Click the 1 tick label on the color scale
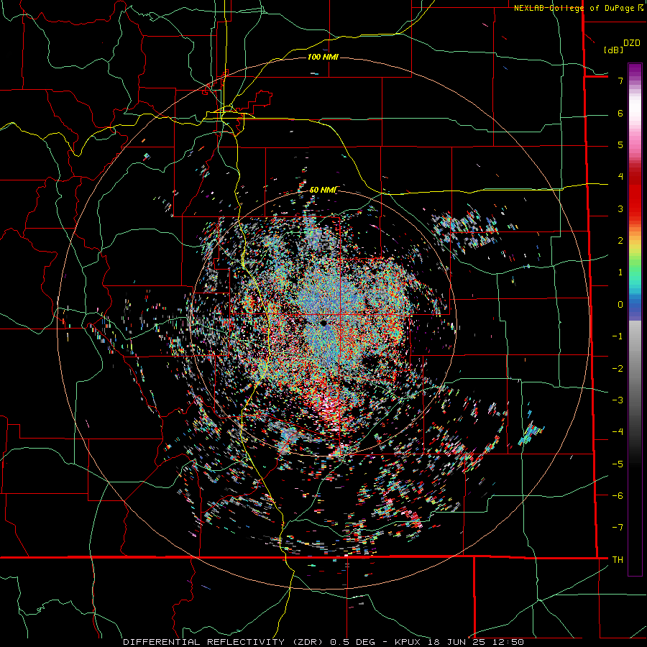 click(620, 272)
